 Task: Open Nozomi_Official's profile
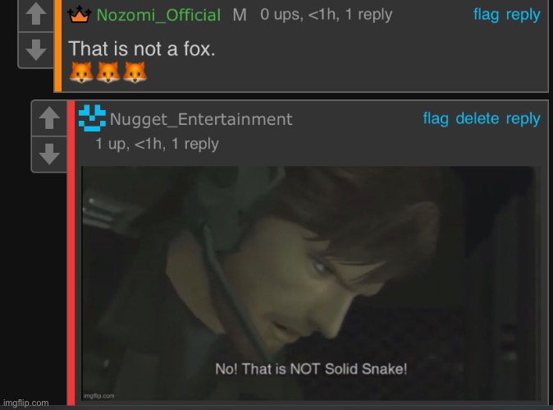click(158, 15)
